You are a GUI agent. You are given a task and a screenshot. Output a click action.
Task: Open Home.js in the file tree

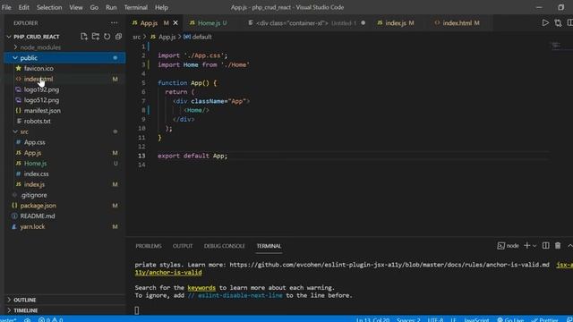[36, 164]
